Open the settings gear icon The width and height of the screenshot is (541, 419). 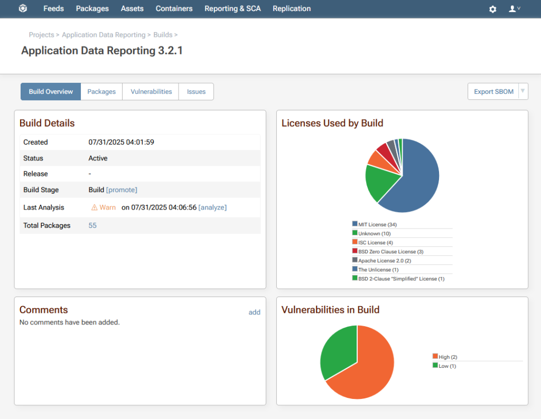pos(492,9)
